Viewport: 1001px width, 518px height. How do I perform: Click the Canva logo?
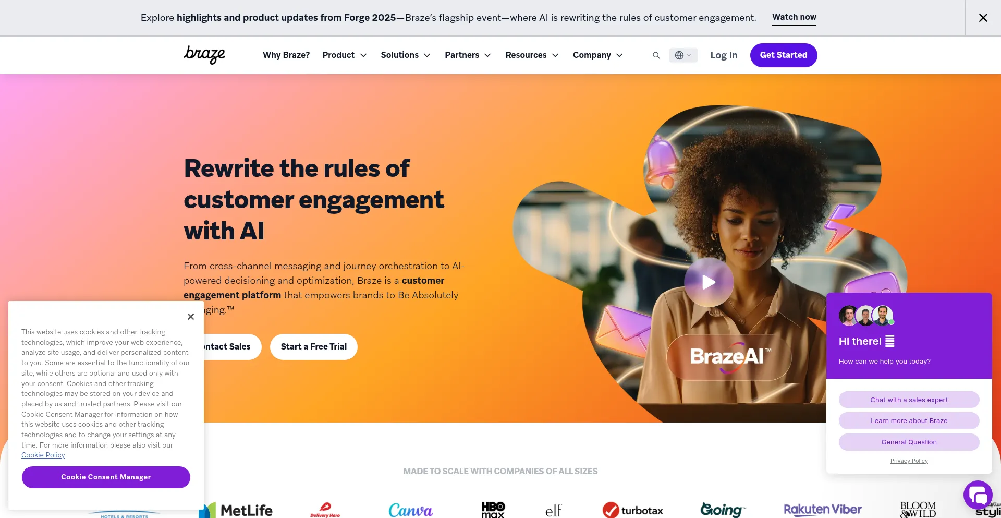(x=410, y=510)
